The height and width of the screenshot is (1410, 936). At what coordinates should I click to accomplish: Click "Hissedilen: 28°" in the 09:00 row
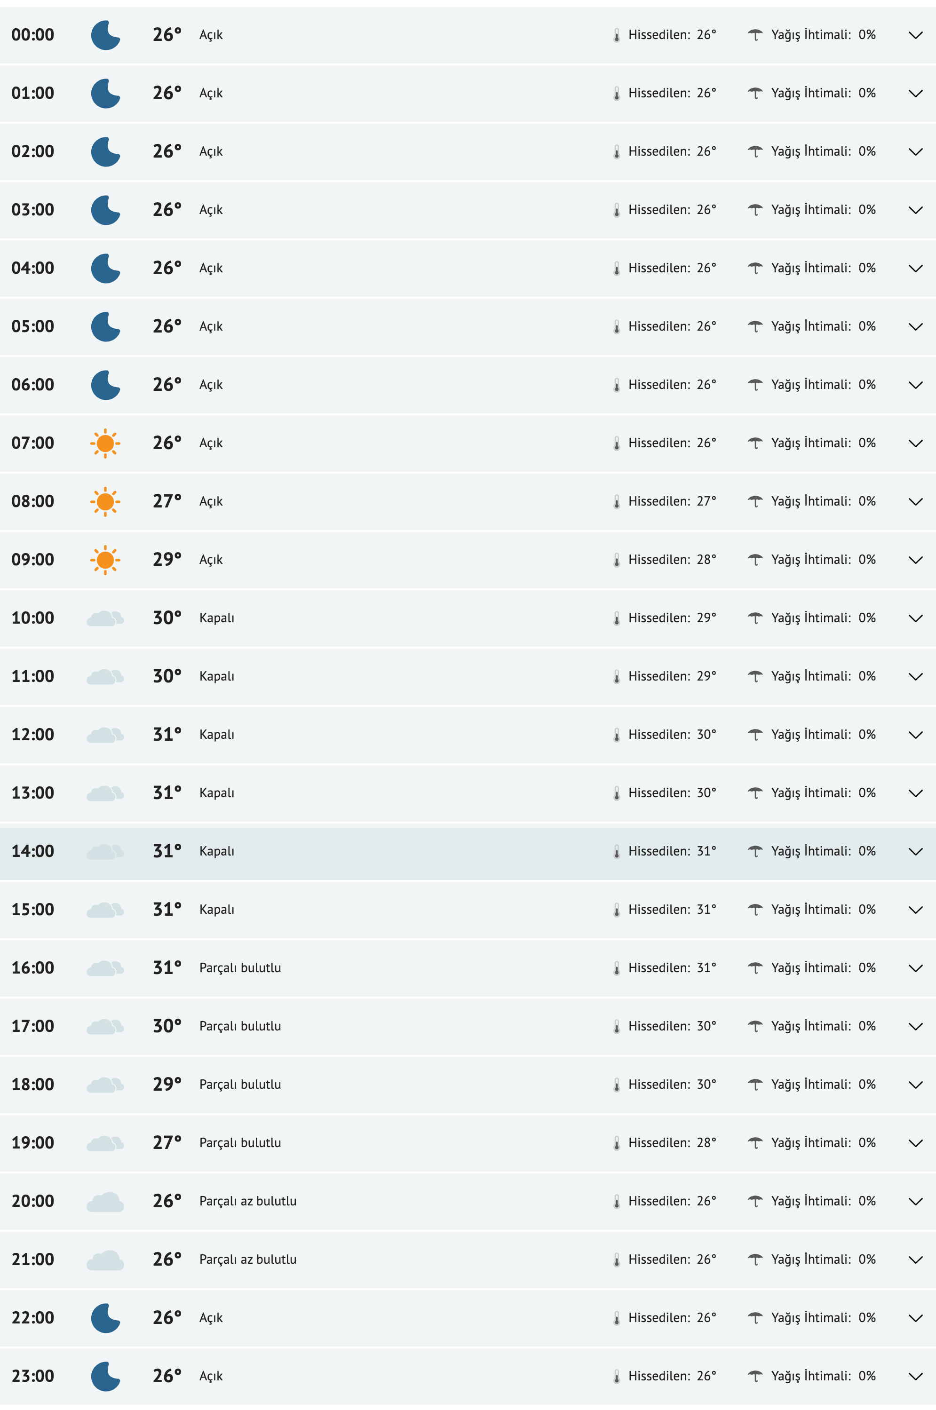coord(672,559)
